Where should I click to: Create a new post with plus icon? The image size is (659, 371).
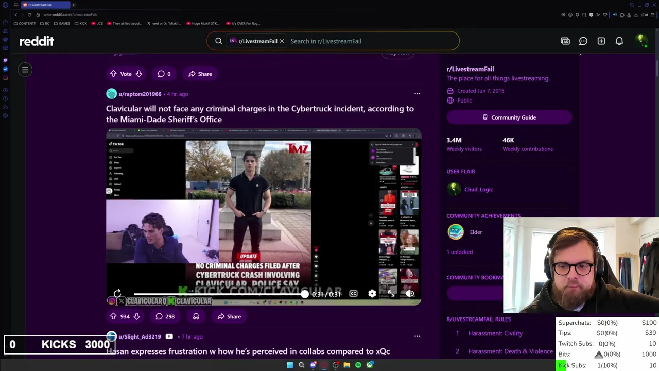pos(601,41)
